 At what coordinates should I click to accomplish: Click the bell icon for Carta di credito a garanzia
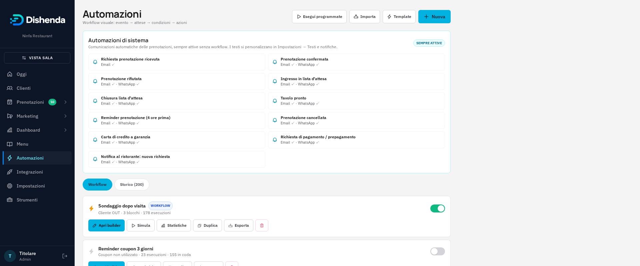[x=95, y=140]
